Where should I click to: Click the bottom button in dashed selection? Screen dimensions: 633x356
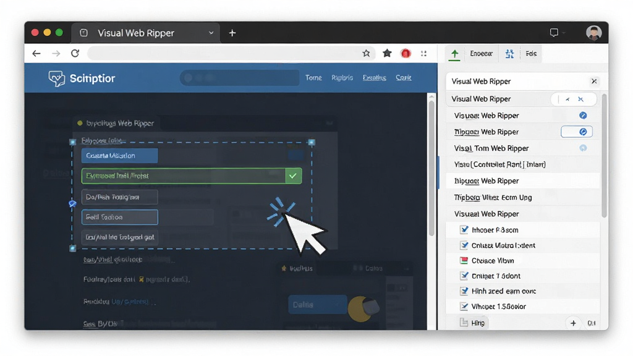[119, 237]
